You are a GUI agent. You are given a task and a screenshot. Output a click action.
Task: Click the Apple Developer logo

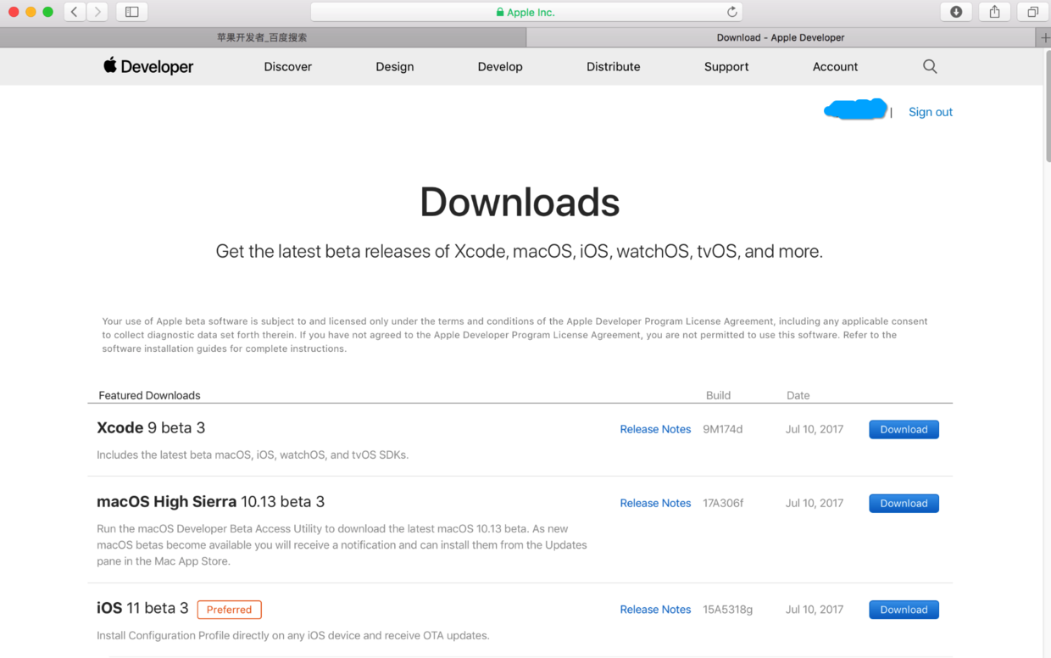click(x=148, y=66)
